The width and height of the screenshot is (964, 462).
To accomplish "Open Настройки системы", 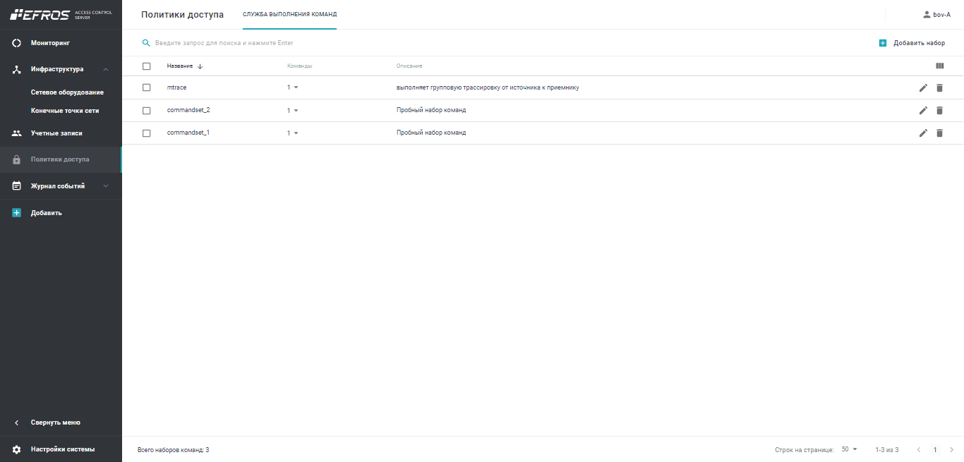I will (61, 449).
